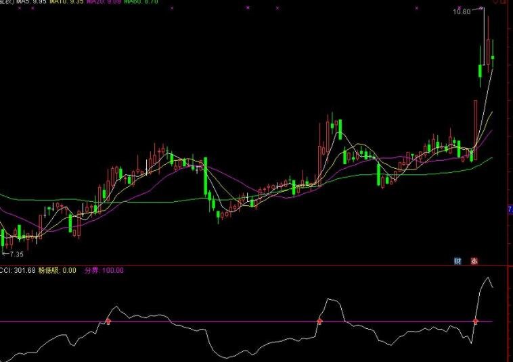The image size is (513, 362).
Task: Click the 粉低吸 indicator value label
Action: tap(60, 270)
